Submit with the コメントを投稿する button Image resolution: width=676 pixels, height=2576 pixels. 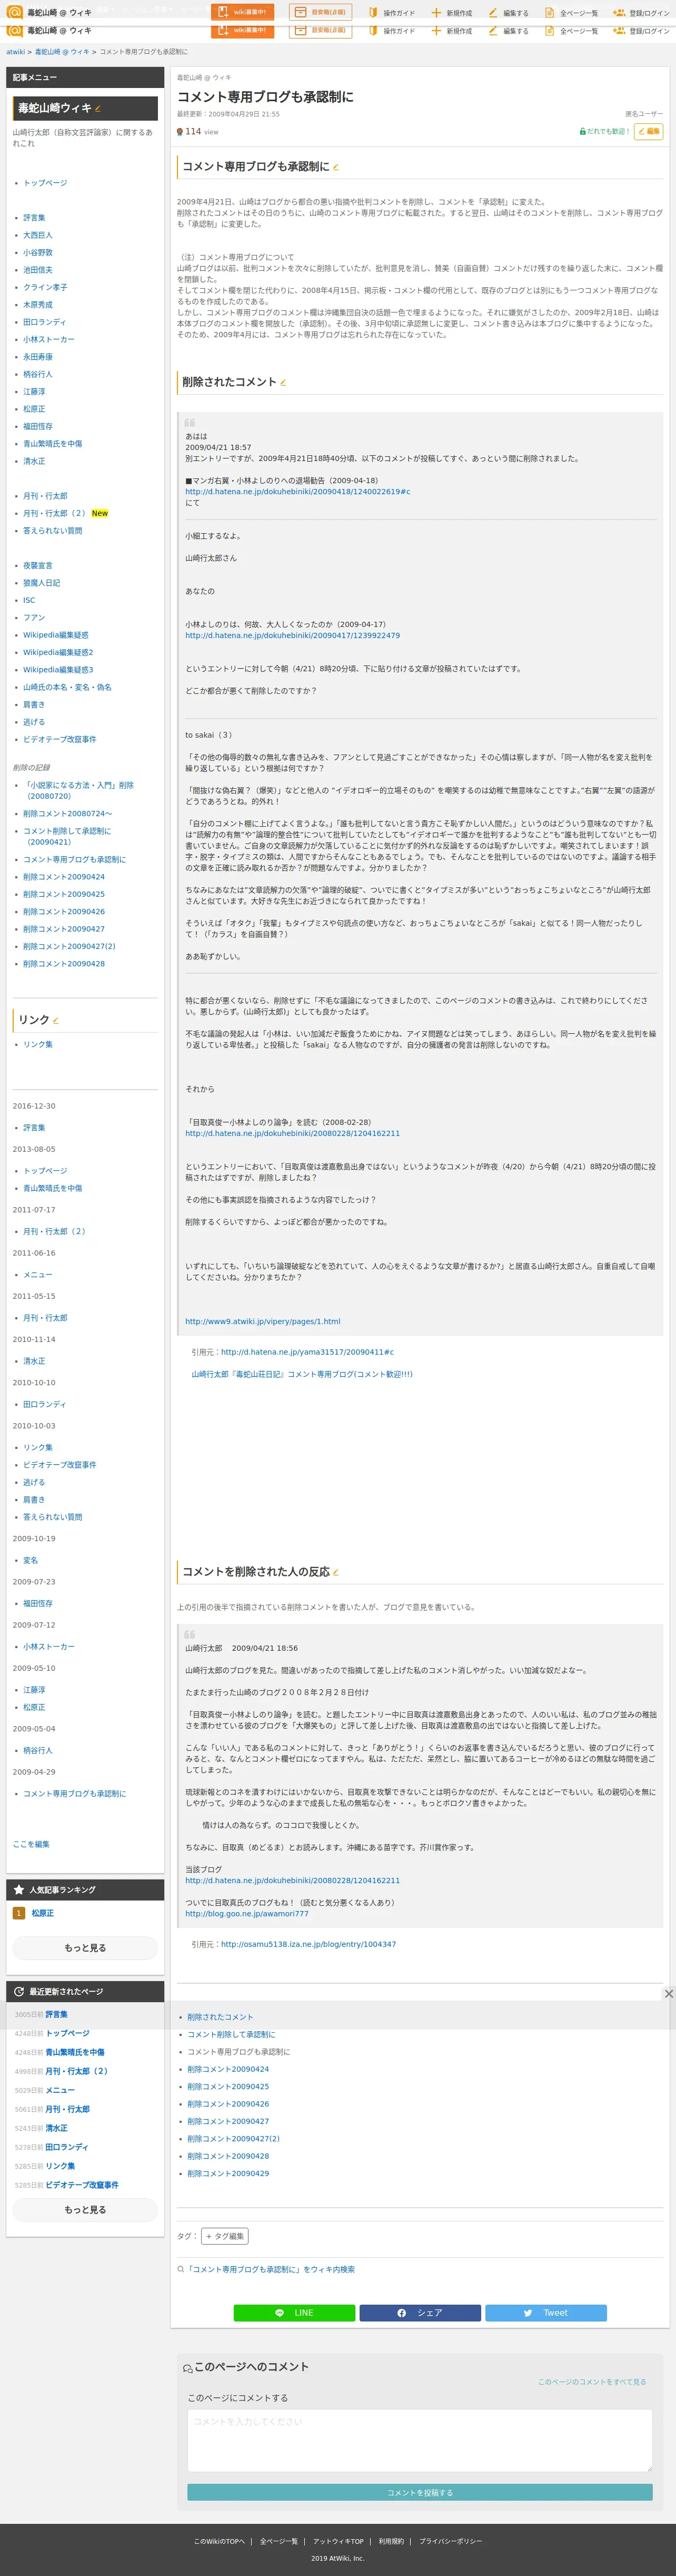[420, 2493]
